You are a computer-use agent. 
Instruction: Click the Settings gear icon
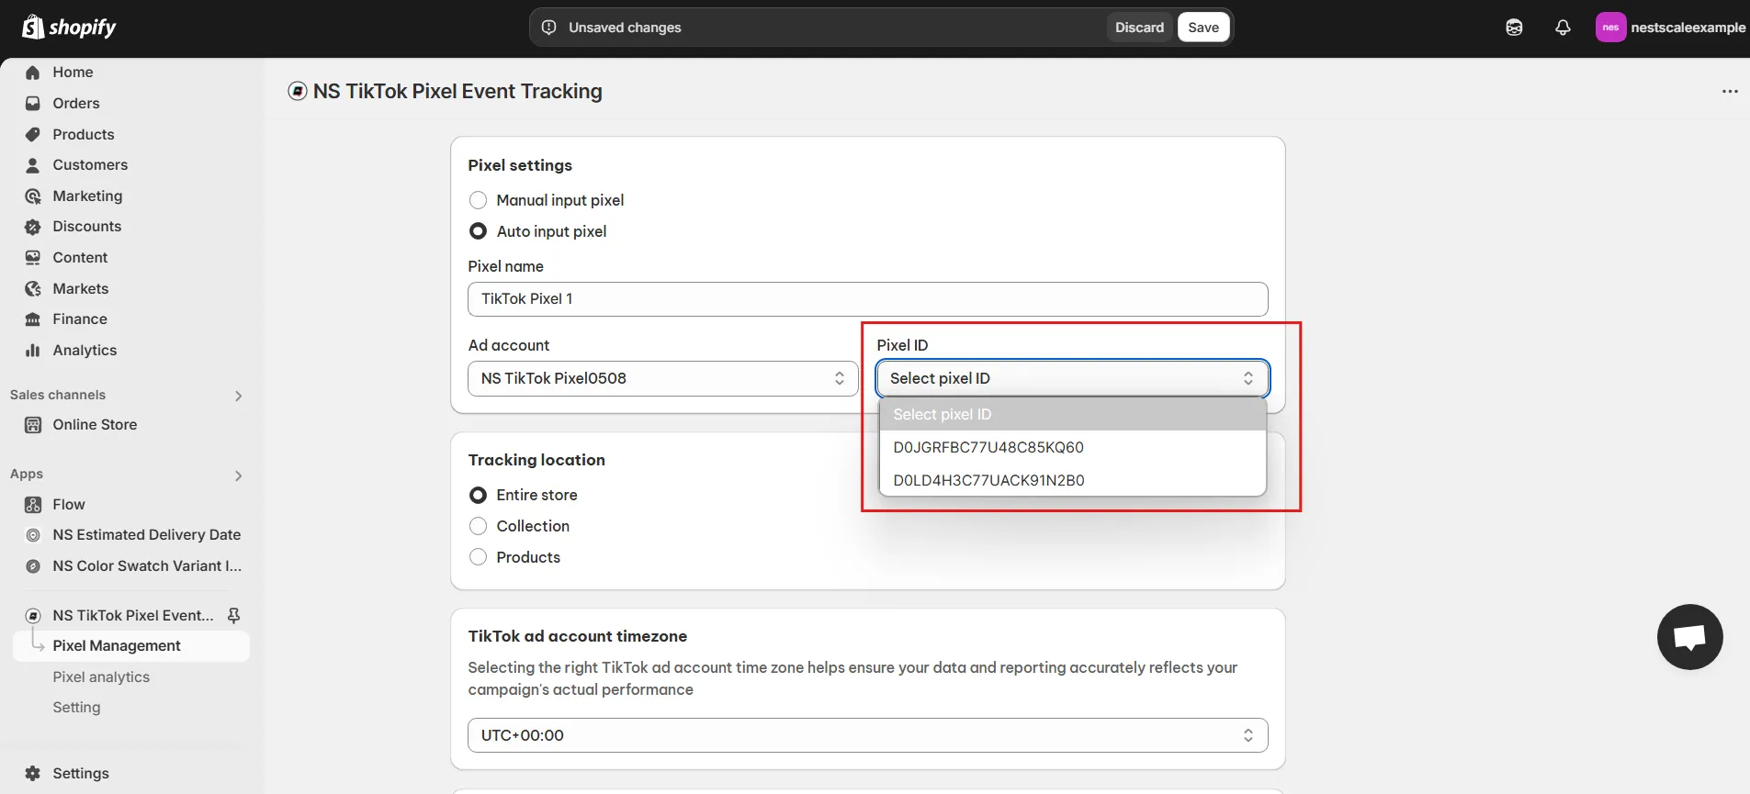click(33, 774)
